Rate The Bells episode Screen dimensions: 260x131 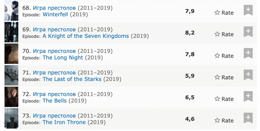pos(224,99)
